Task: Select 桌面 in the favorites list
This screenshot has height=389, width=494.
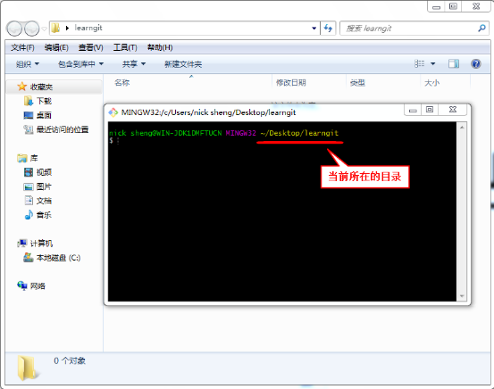Action: 44,115
